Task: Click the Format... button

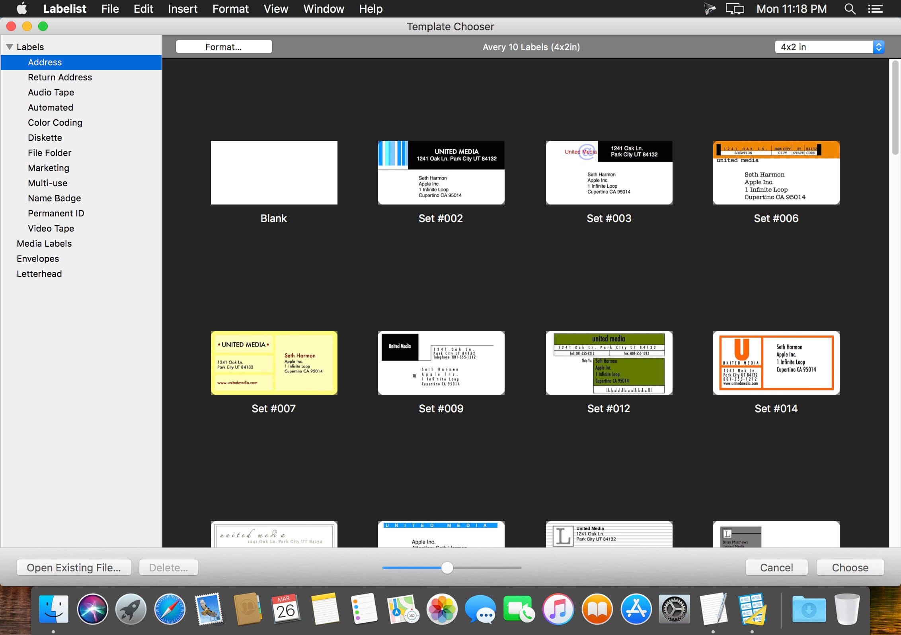Action: pos(224,47)
